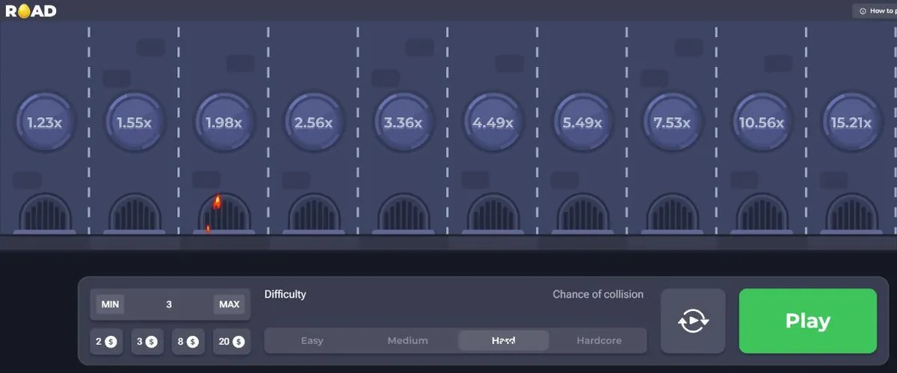Toggle the auto-play circular arrows button
Screen dimensions: 897x373
pyautogui.click(x=693, y=321)
